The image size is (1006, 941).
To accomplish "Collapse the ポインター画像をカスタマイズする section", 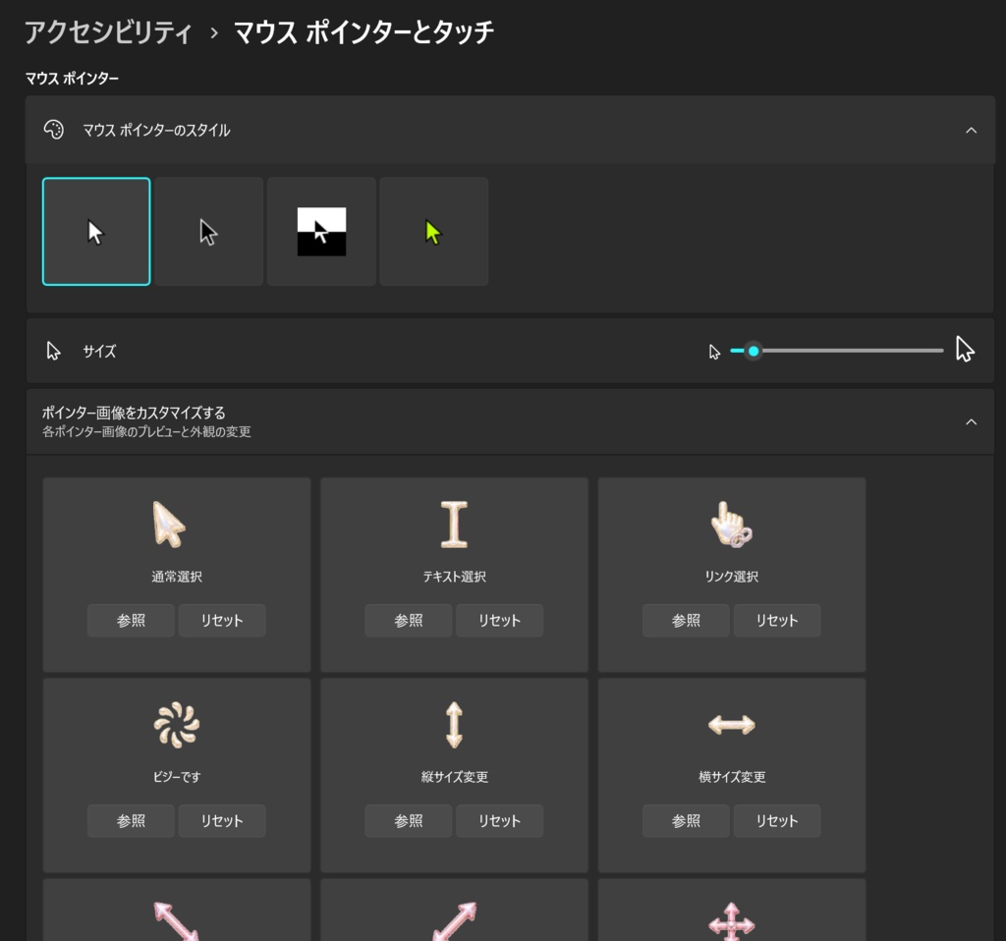I will tap(971, 422).
